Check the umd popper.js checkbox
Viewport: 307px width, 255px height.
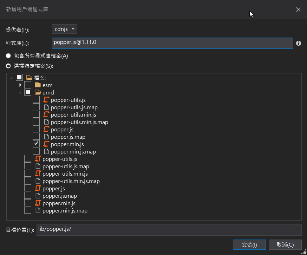click(36, 129)
